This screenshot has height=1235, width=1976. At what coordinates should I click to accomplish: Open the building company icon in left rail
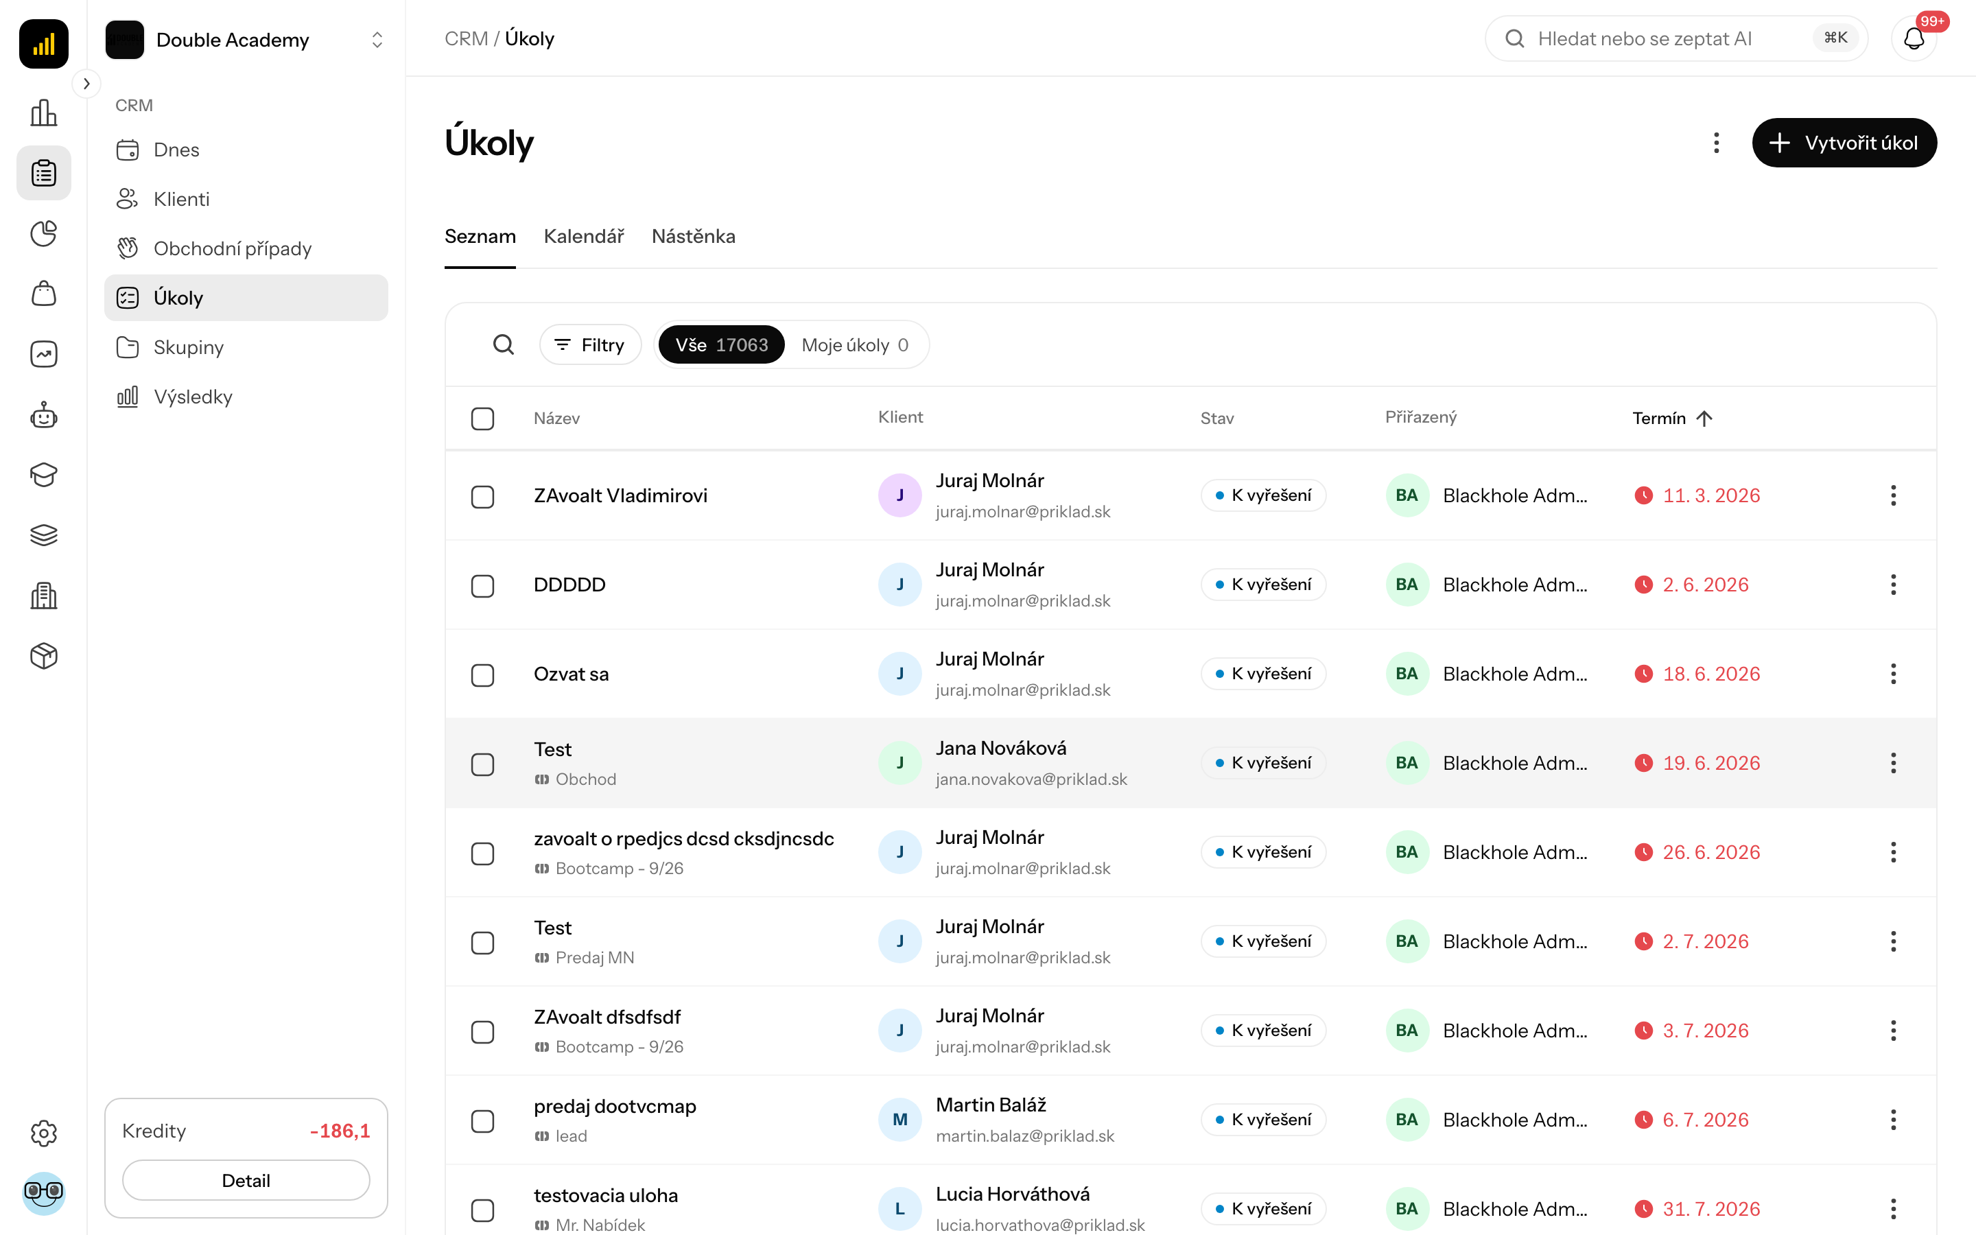coord(43,596)
